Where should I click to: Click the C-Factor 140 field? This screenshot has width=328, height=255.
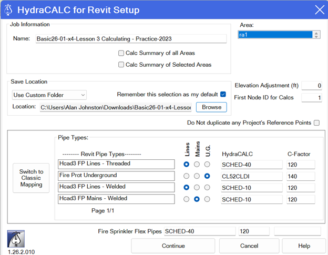pos(301,176)
